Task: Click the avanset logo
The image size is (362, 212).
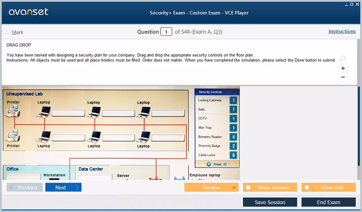Action: pyautogui.click(x=28, y=12)
